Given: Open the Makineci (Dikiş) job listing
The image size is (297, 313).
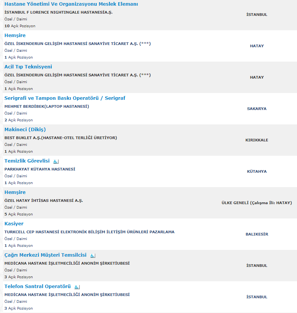Looking at the screenshot, I should pyautogui.click(x=25, y=130).
